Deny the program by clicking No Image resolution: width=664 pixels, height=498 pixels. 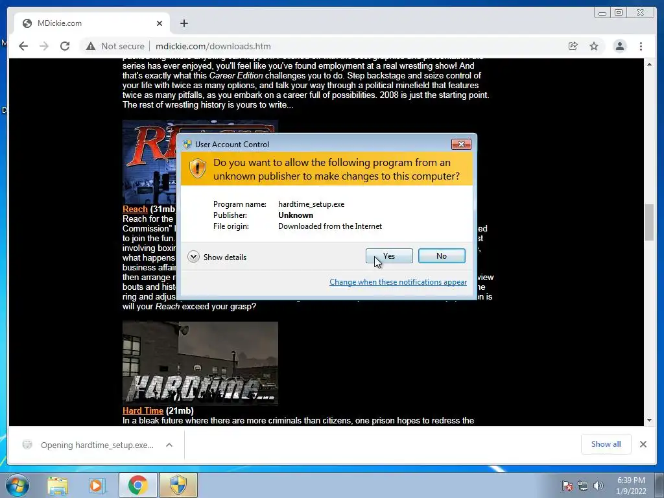point(442,255)
